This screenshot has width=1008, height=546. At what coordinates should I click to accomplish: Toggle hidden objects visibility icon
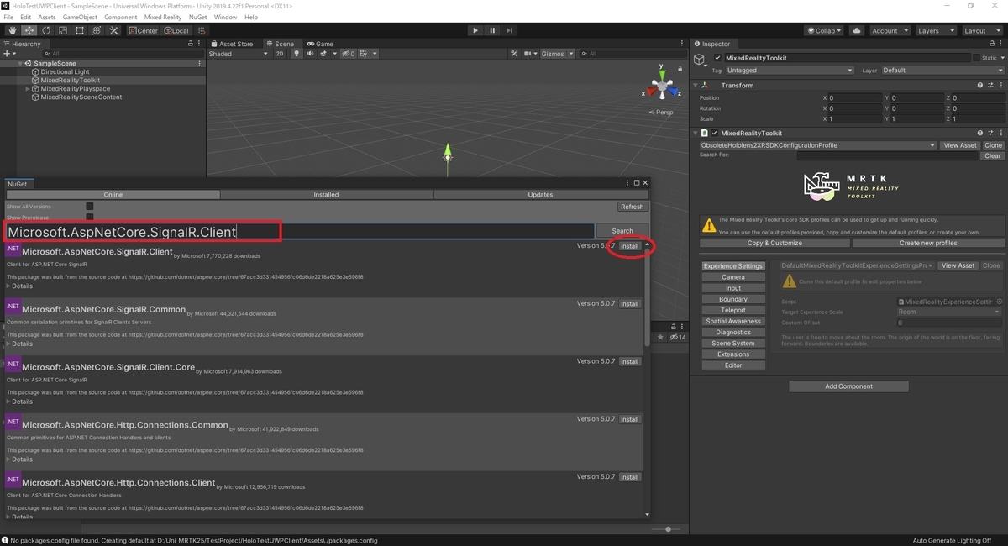[348, 54]
